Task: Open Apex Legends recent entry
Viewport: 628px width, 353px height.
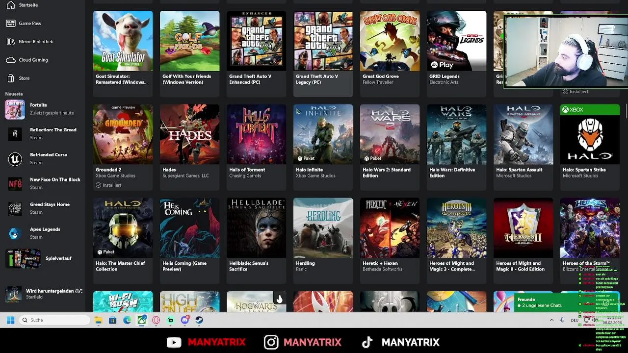Action: 42,233
